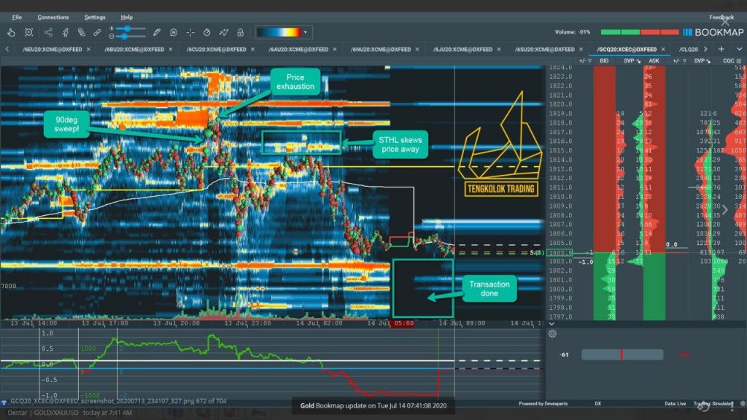Image resolution: width=747 pixels, height=420 pixels.
Task: Close the /6NU20:XCME@DXFEED tab
Action: [x=417, y=50]
